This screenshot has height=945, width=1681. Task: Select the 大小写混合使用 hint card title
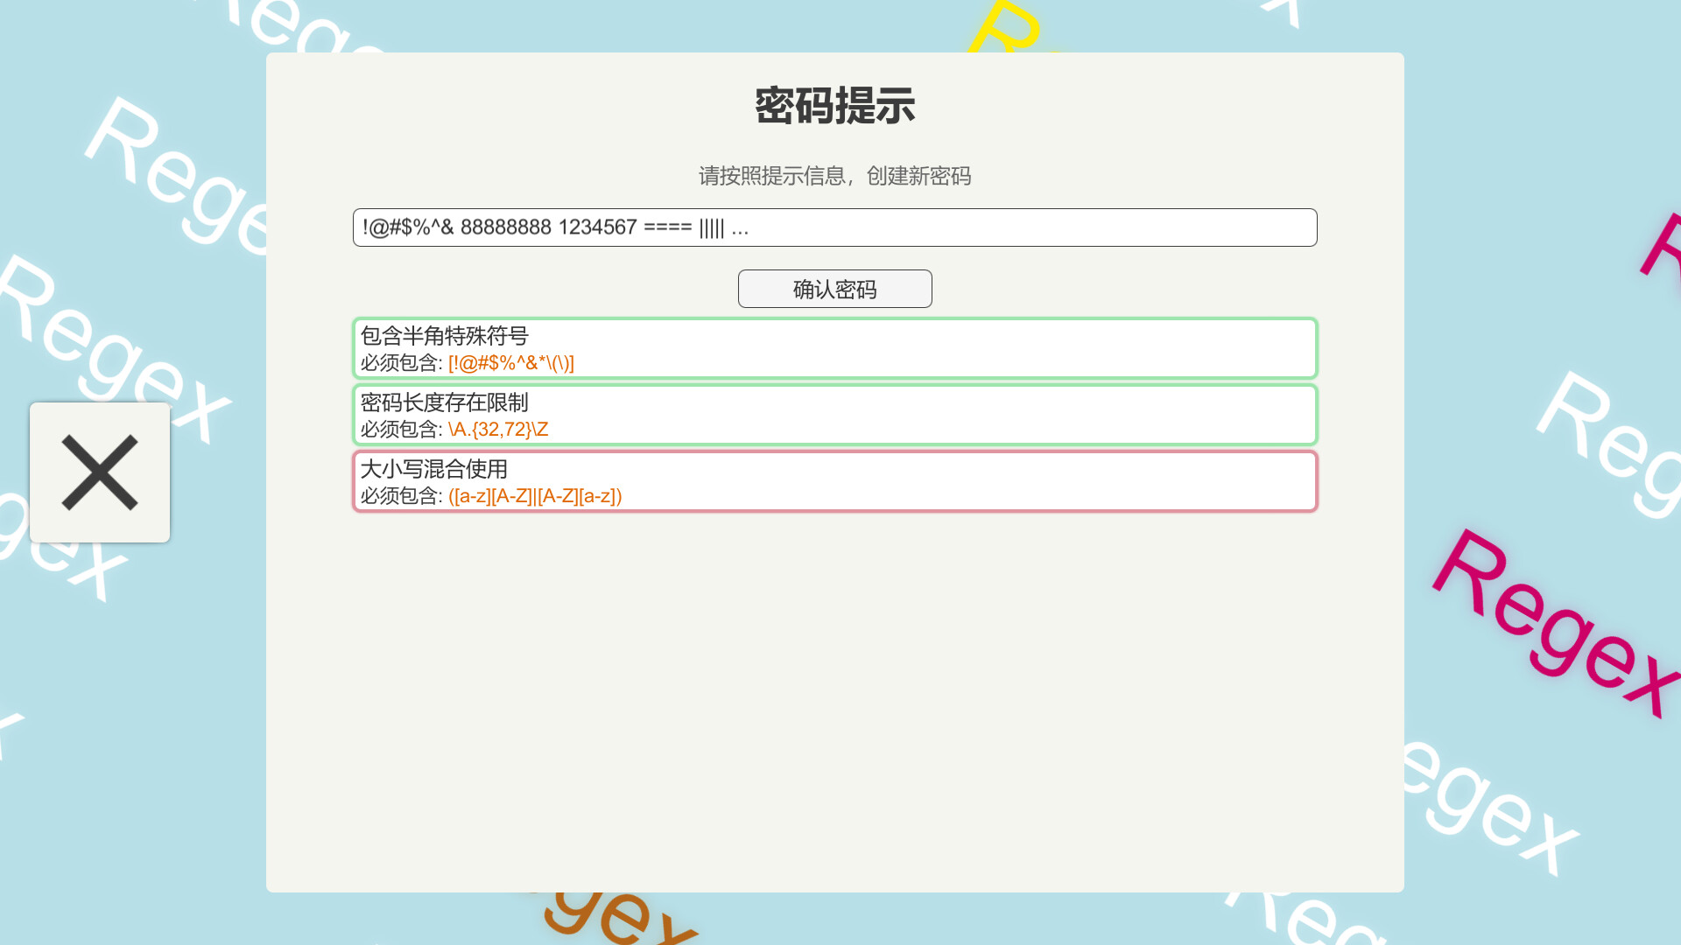pyautogui.click(x=434, y=469)
